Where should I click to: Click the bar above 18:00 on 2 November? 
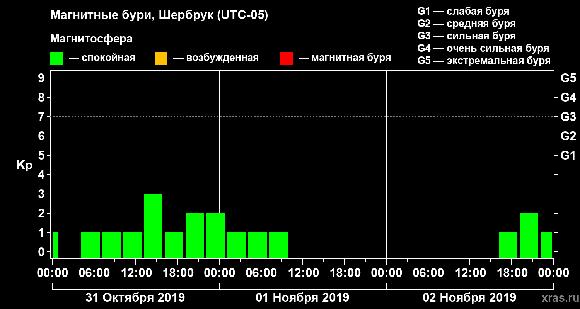508,245
